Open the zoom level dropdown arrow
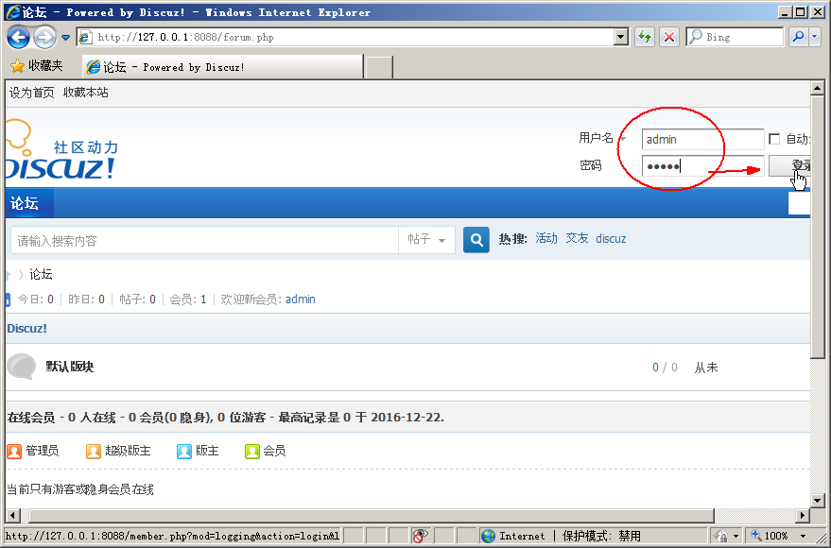The image size is (831, 548). [803, 537]
